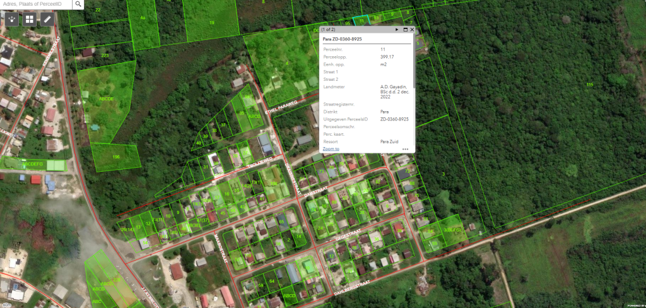The height and width of the screenshot is (308, 646).
Task: Click the Zoom to link
Action: tap(331, 149)
